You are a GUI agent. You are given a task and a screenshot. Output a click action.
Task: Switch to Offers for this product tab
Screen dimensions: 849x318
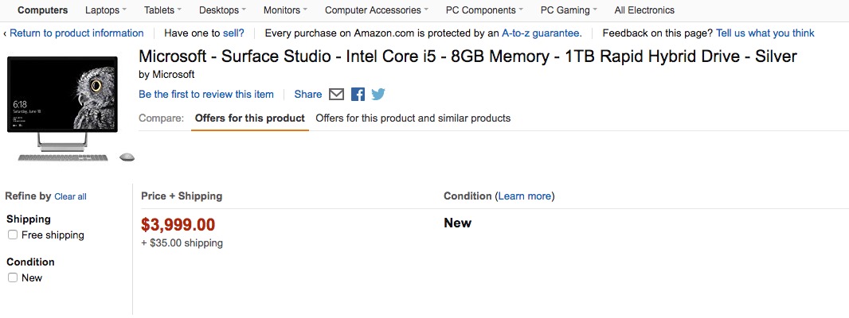pyautogui.click(x=249, y=118)
